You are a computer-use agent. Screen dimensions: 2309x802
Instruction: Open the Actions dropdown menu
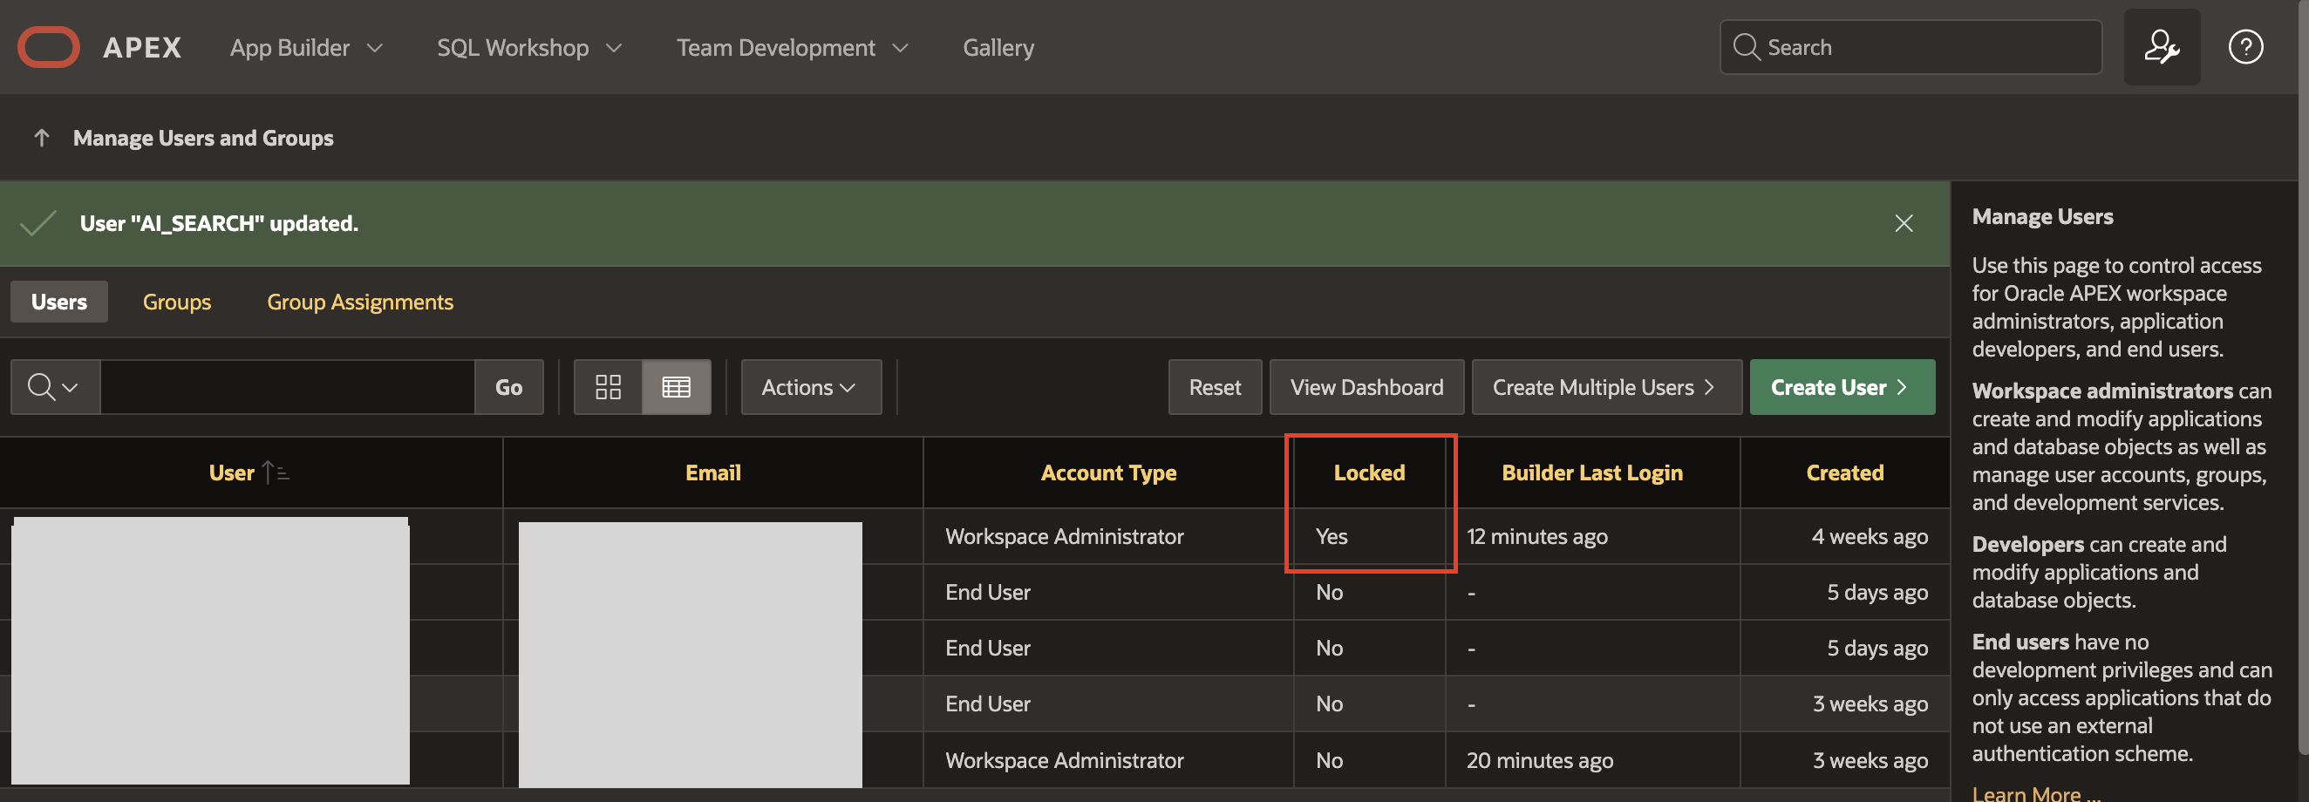coord(810,387)
